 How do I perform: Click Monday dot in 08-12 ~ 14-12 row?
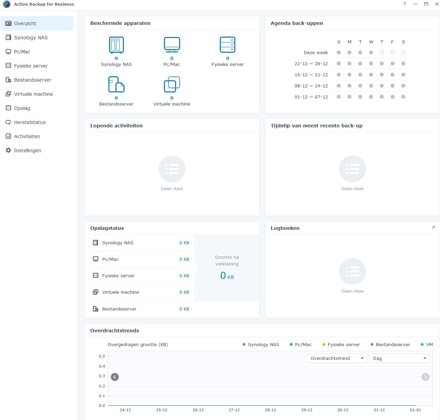349,86
